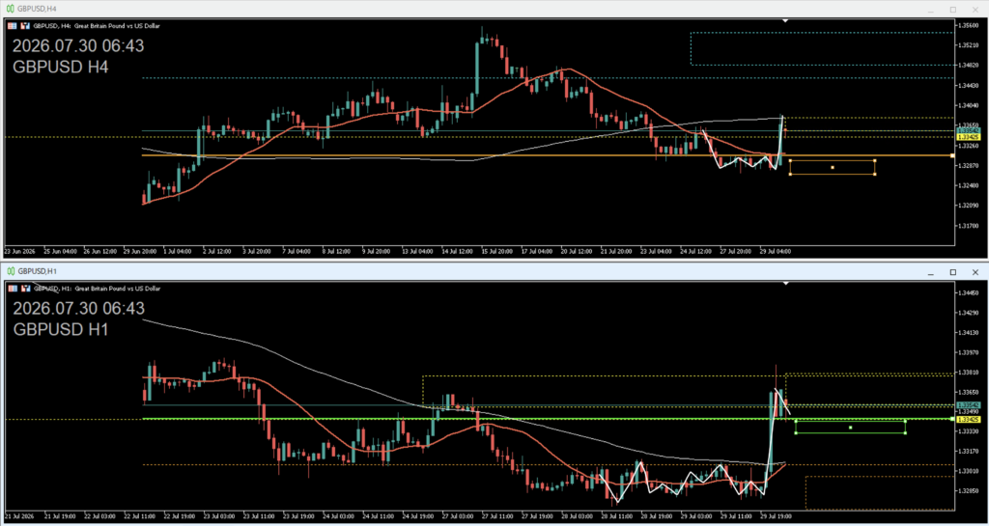
Task: Click the 1.33542 price label in H4 chart
Action: click(x=968, y=130)
